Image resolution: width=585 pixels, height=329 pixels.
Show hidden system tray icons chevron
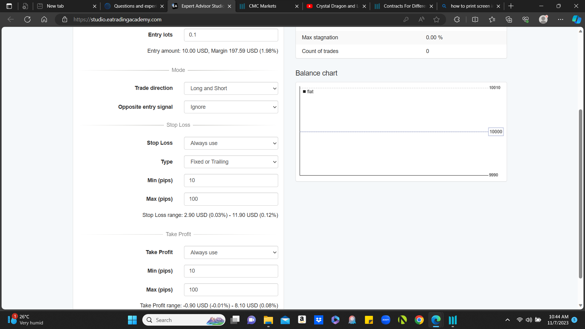coord(508,320)
